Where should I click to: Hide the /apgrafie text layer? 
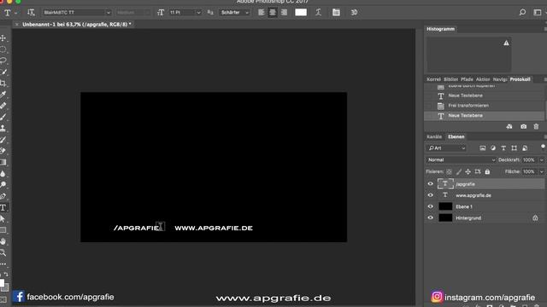point(430,184)
